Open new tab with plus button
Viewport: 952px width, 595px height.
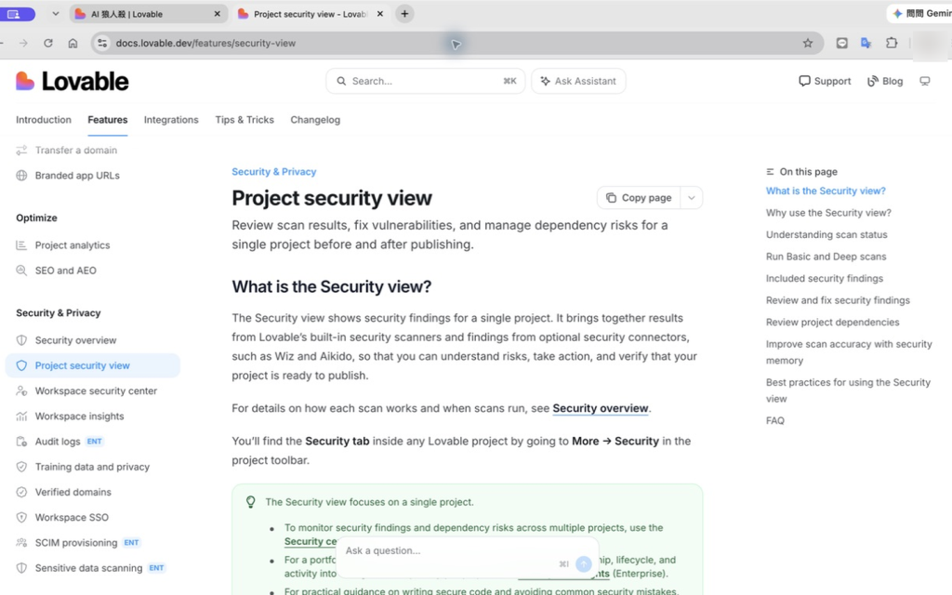[x=405, y=13]
